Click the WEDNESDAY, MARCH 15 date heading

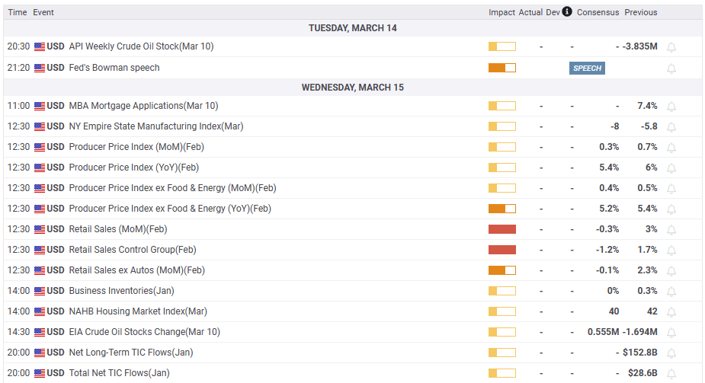tap(352, 87)
